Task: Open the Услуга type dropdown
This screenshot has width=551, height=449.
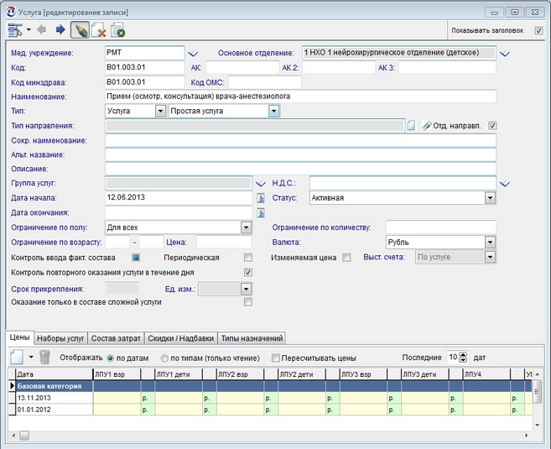Action: coord(160,111)
